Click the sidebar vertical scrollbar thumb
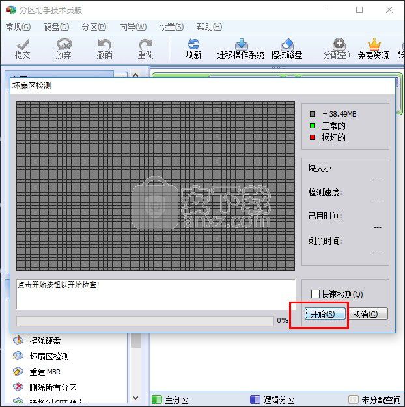Image resolution: width=405 pixels, height=407 pixels. (x=135, y=341)
